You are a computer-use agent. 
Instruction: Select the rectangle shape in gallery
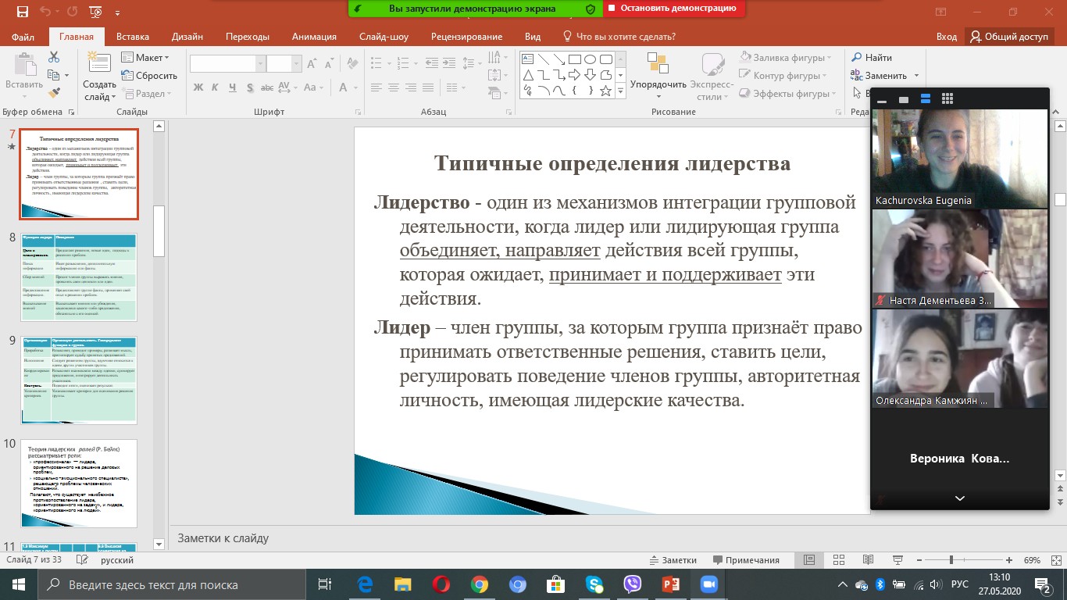pyautogui.click(x=574, y=59)
